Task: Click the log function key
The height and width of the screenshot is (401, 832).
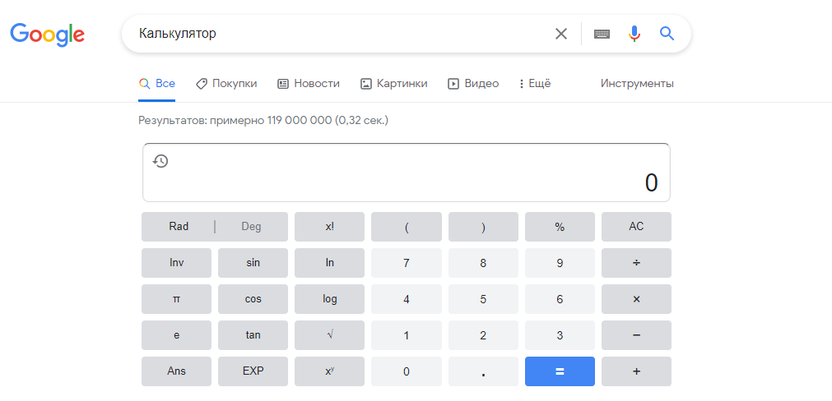Action: click(329, 299)
